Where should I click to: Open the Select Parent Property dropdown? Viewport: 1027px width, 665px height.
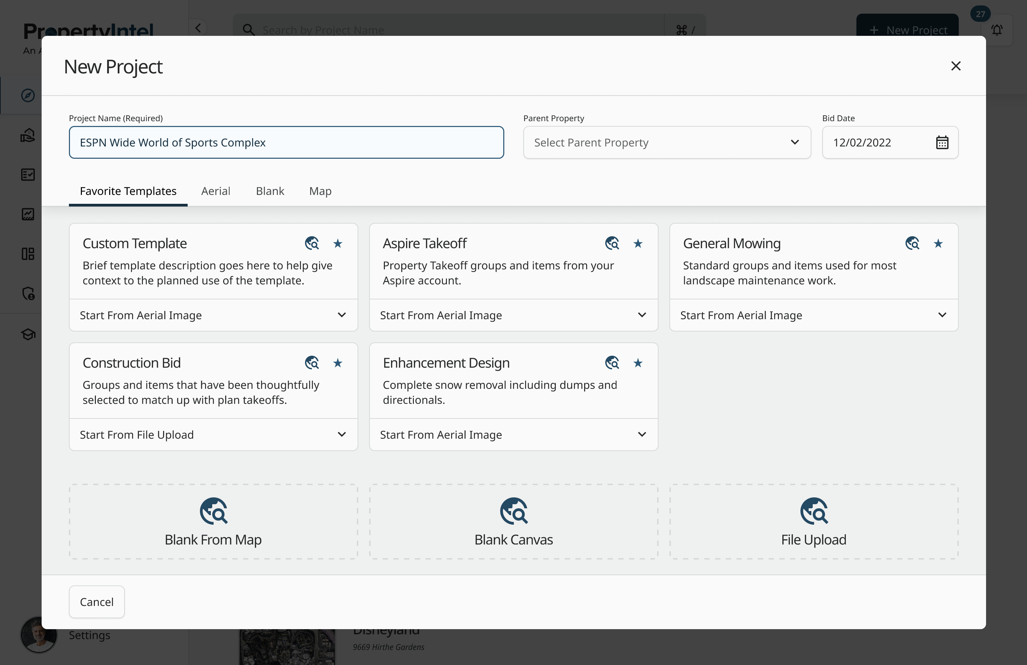[x=667, y=142]
